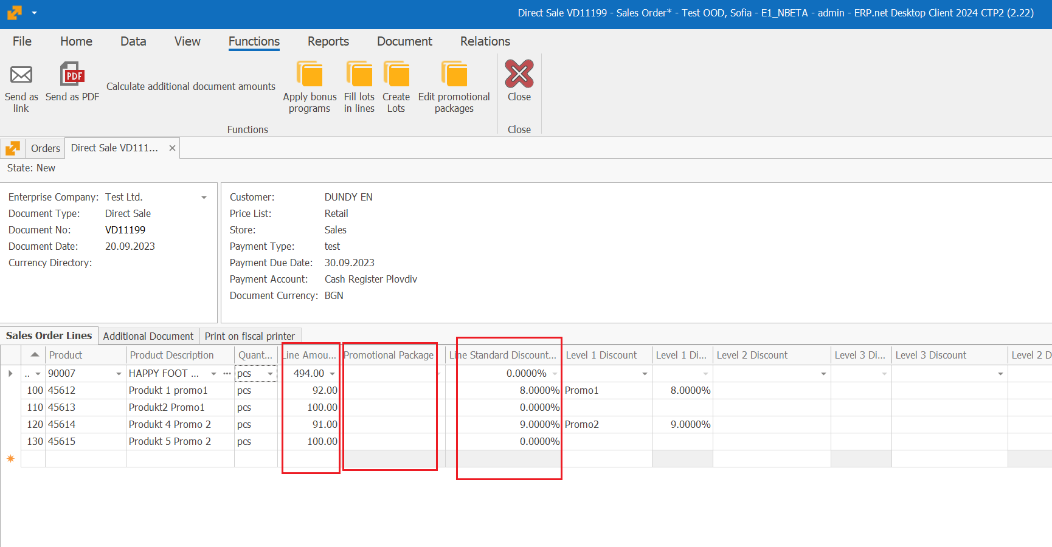
Task: Click the 9.0000% Level 1 discount percent cell
Action: 682,424
